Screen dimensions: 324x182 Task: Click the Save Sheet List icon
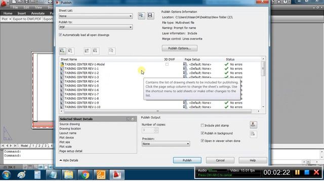150,16
